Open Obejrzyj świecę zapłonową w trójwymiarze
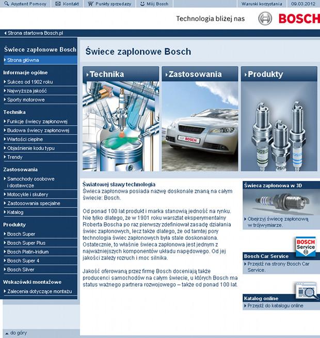 click(278, 222)
